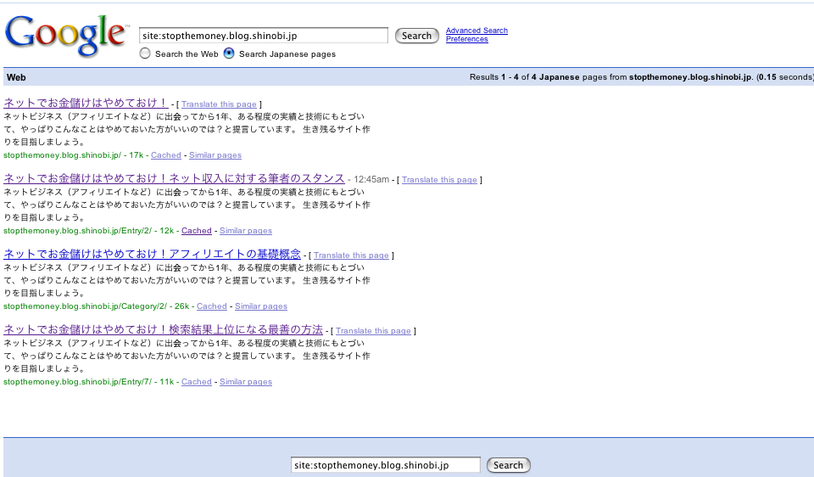814x477 pixels.
Task: Open result about ネット収入に対する筆者のスタンス
Action: (174, 178)
